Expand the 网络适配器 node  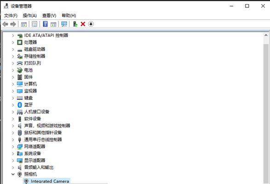point(13,146)
